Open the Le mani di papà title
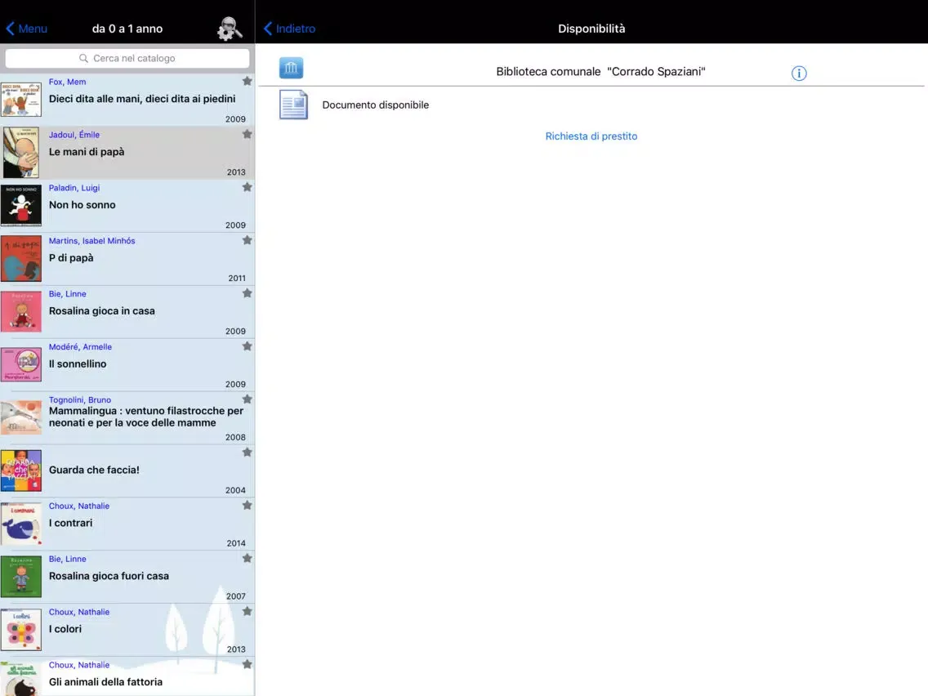This screenshot has height=696, width=928. [x=87, y=152]
